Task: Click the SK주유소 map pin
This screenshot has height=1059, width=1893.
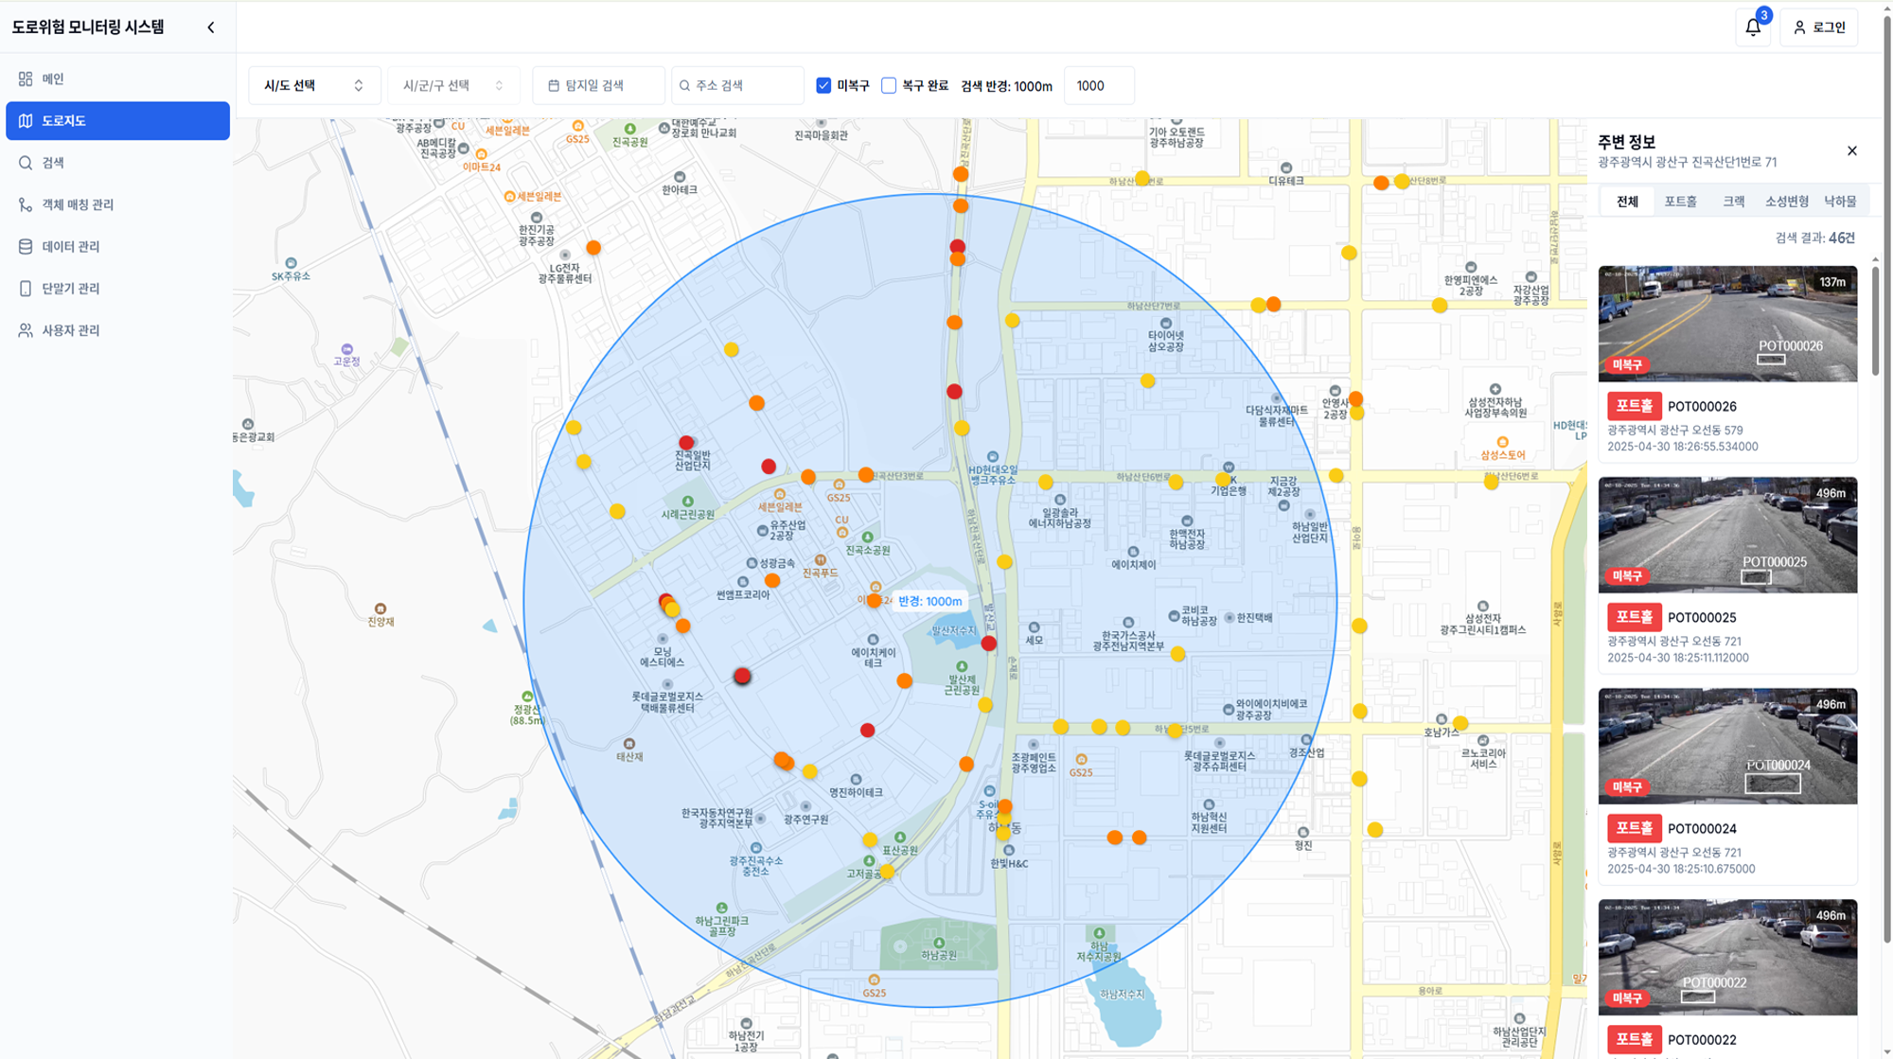Action: pyautogui.click(x=291, y=263)
